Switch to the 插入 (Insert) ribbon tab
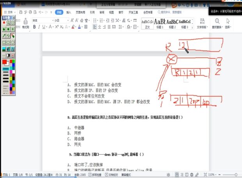The image size is (242, 178). [69, 13]
